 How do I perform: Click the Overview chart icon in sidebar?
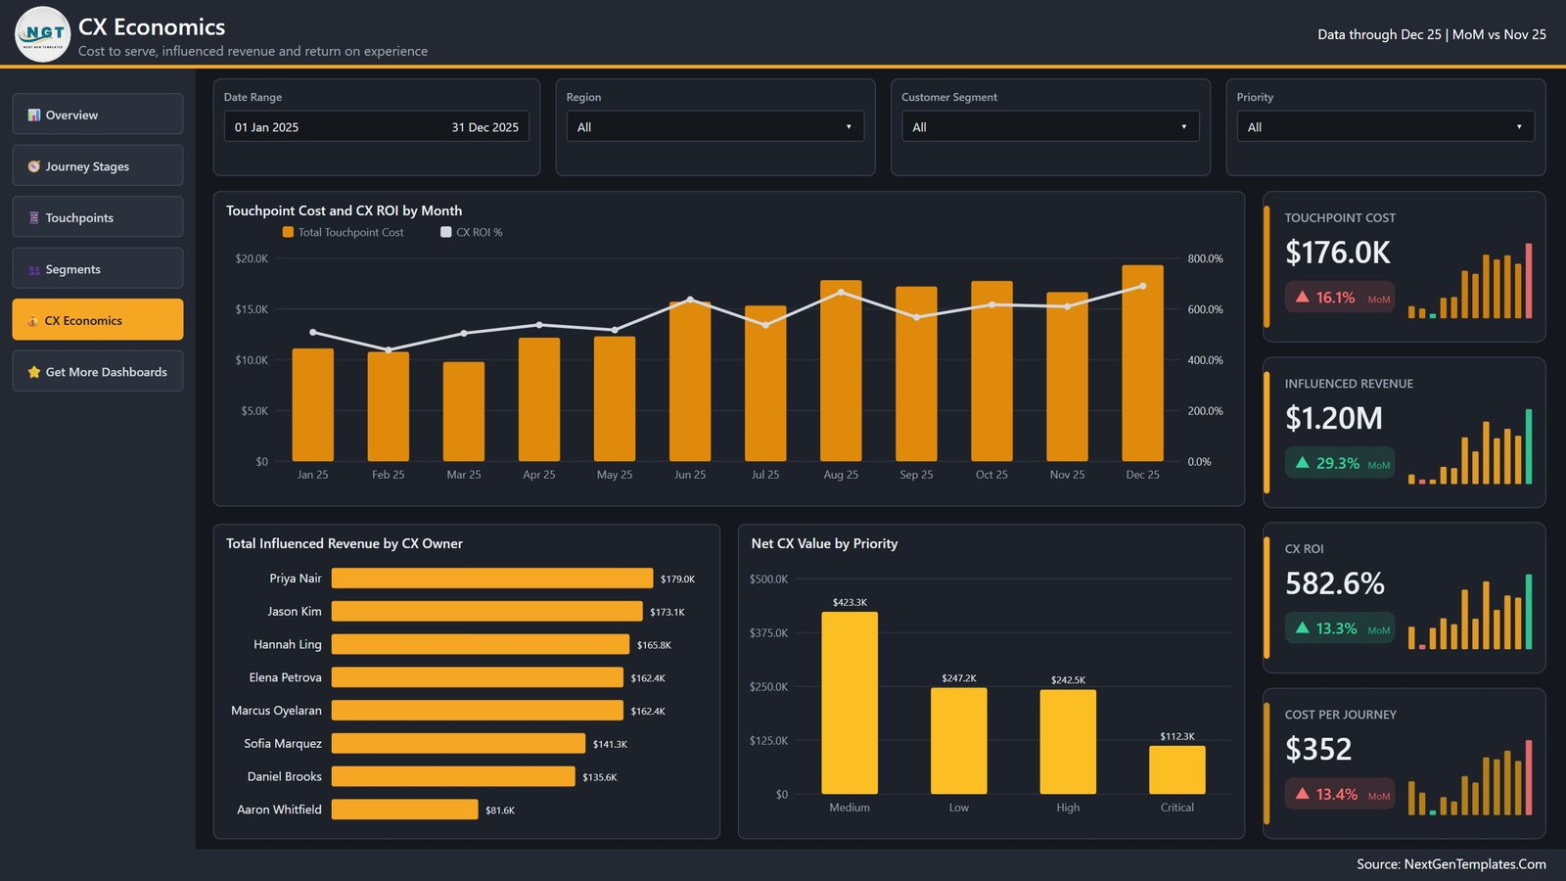pyautogui.click(x=34, y=115)
